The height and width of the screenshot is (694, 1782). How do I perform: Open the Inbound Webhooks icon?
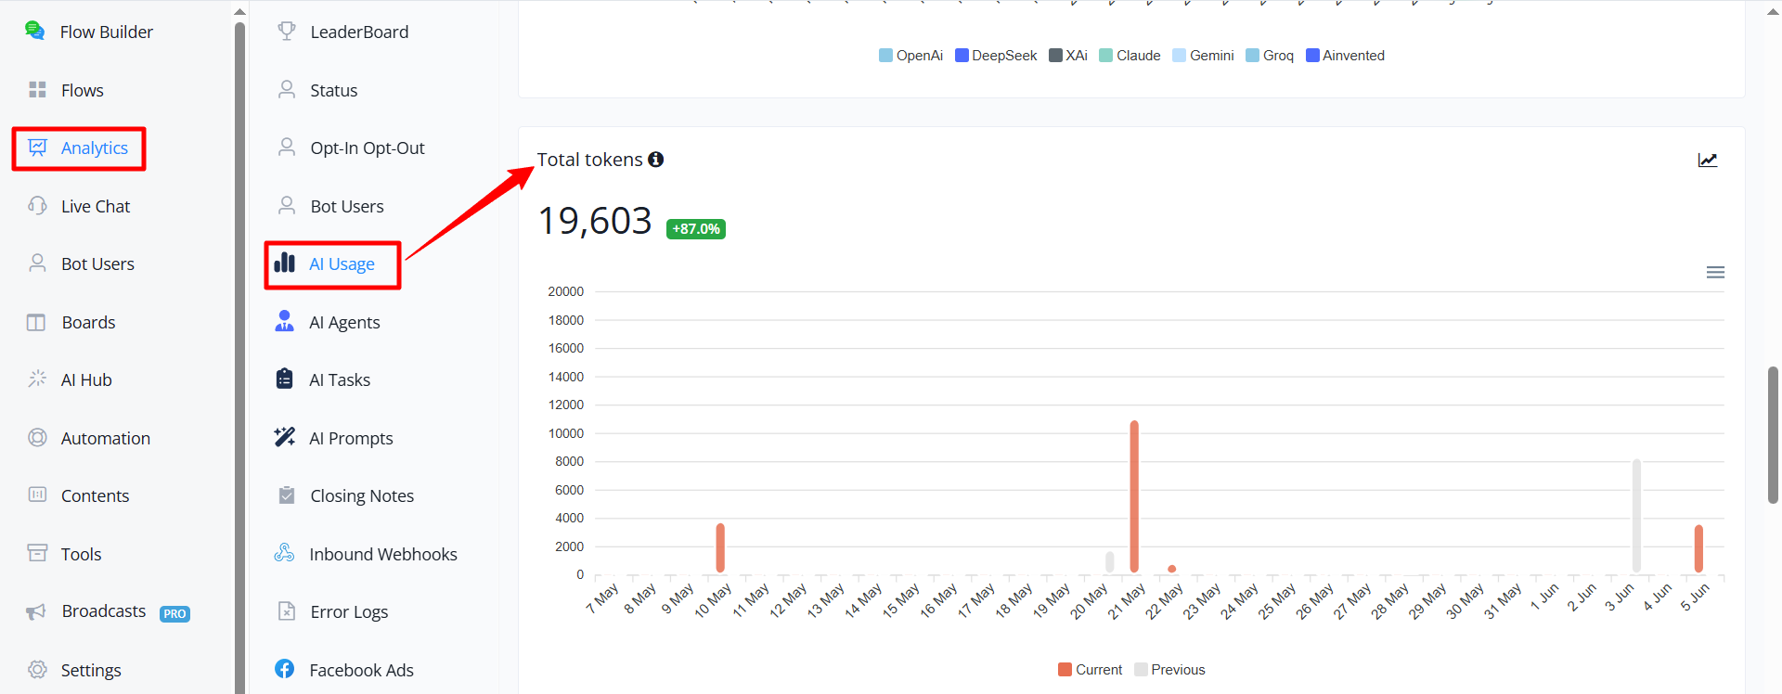click(285, 553)
